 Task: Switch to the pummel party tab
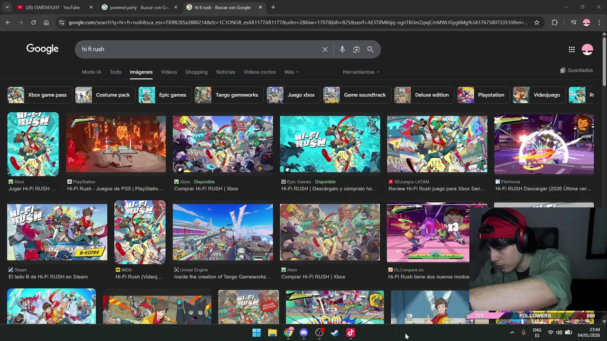(139, 7)
